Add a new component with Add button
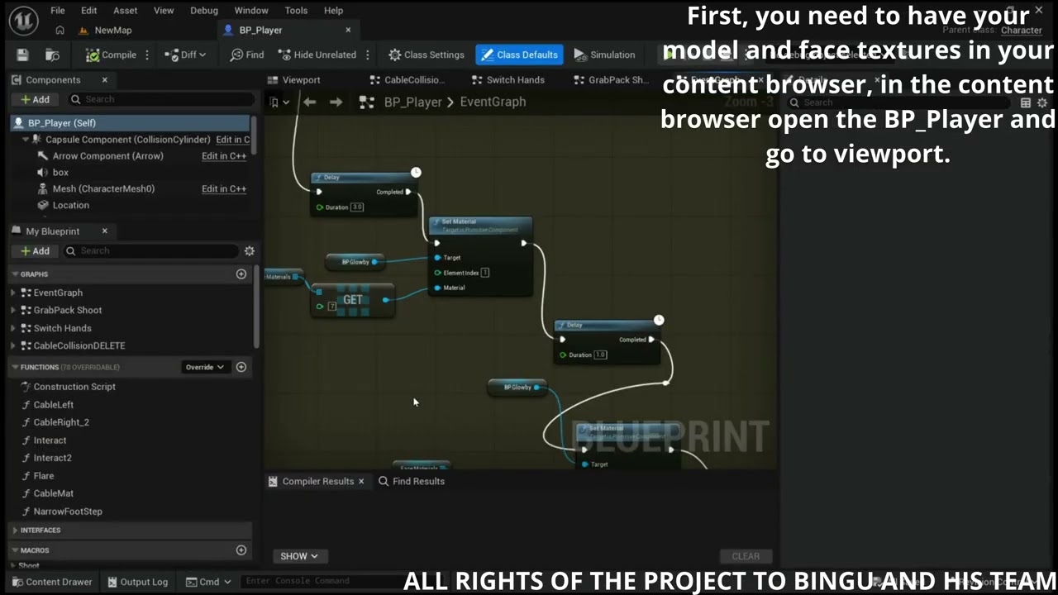The width and height of the screenshot is (1058, 595). 34,99
